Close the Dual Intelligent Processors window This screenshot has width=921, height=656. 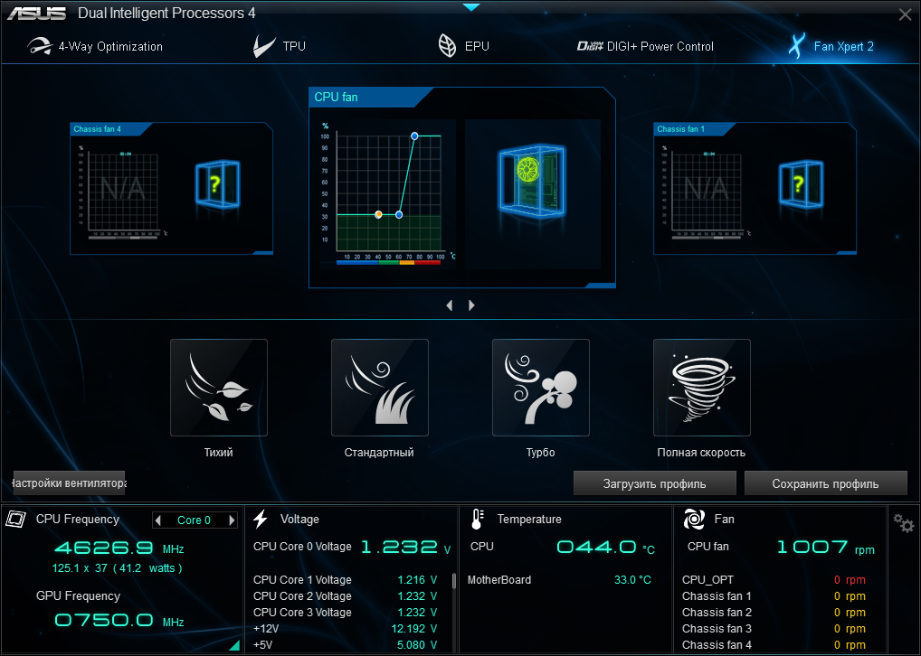pyautogui.click(x=905, y=14)
